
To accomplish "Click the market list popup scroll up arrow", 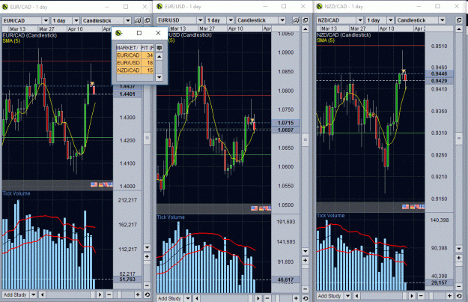I will tap(159, 57).
